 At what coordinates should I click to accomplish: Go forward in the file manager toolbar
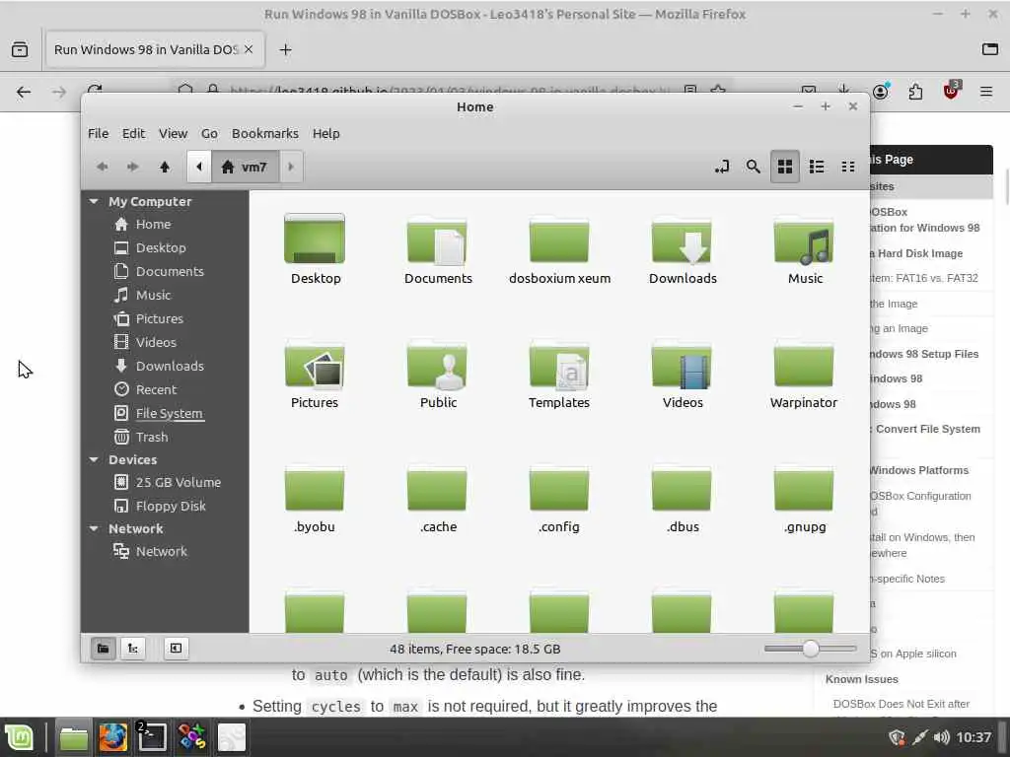coord(133,167)
